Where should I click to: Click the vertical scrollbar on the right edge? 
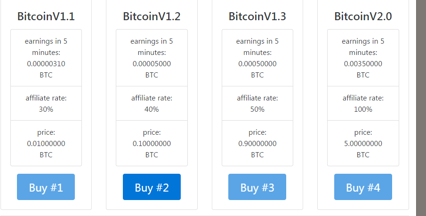pos(421,108)
